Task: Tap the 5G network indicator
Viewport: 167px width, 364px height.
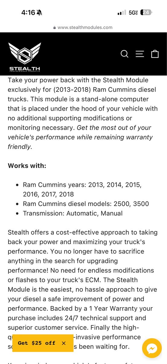Action: pyautogui.click(x=133, y=12)
